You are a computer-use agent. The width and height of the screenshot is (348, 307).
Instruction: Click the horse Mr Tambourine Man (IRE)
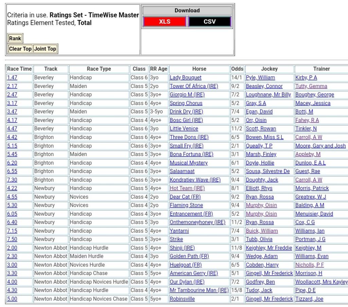point(199,290)
